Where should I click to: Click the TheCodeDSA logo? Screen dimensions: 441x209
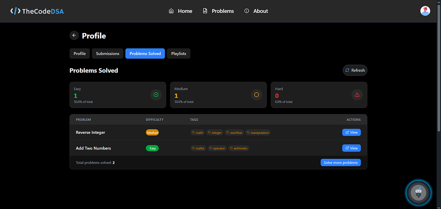tap(37, 11)
